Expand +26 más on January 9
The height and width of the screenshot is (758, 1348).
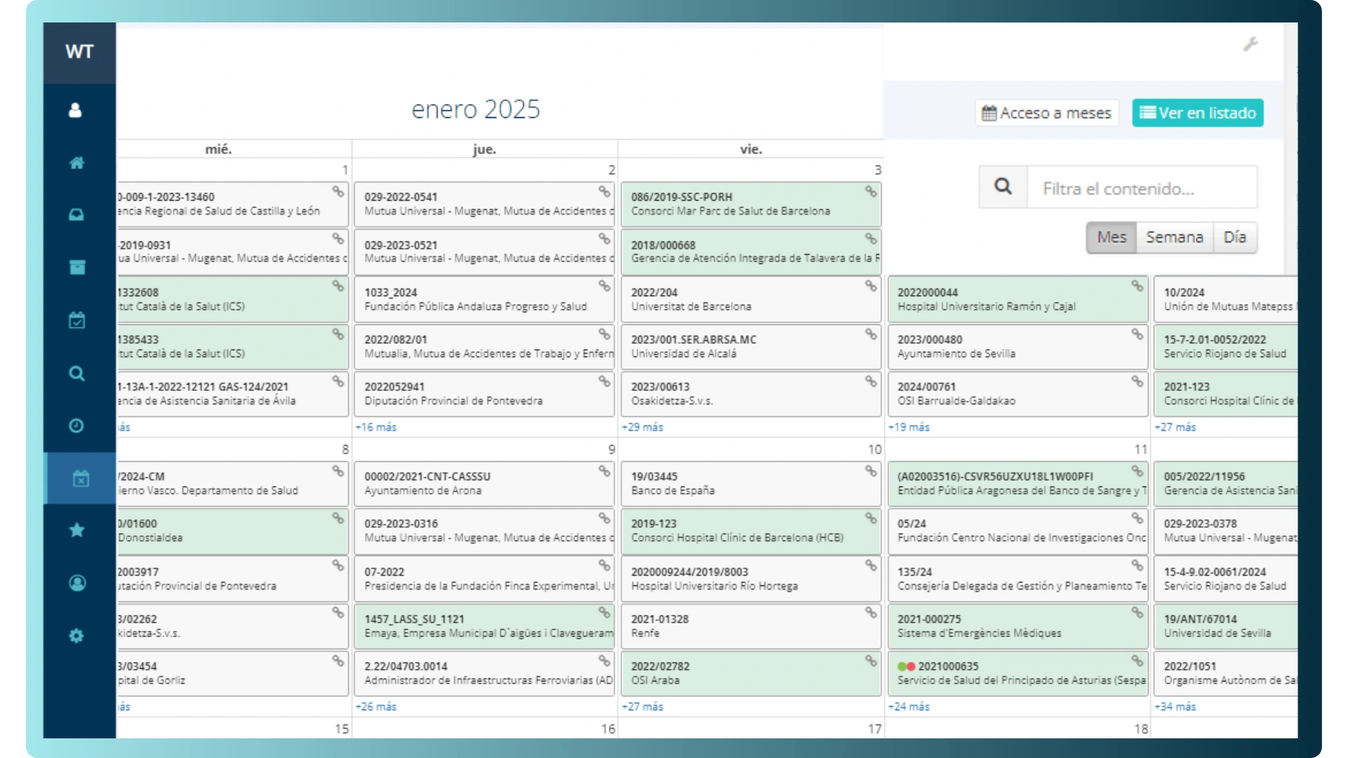376,707
